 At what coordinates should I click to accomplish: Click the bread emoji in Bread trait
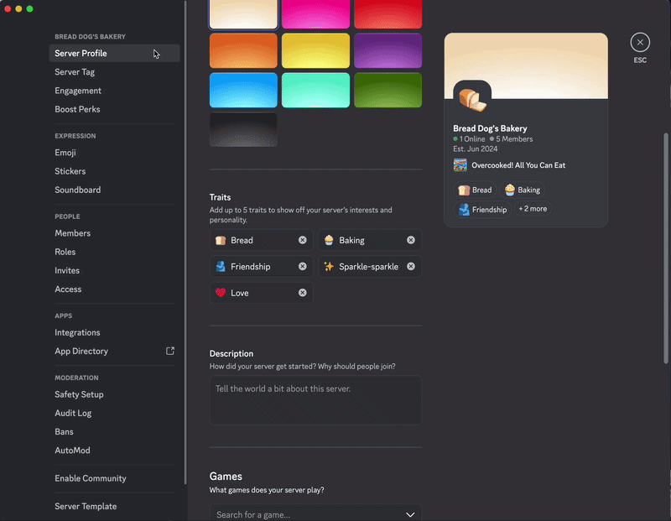[221, 240]
